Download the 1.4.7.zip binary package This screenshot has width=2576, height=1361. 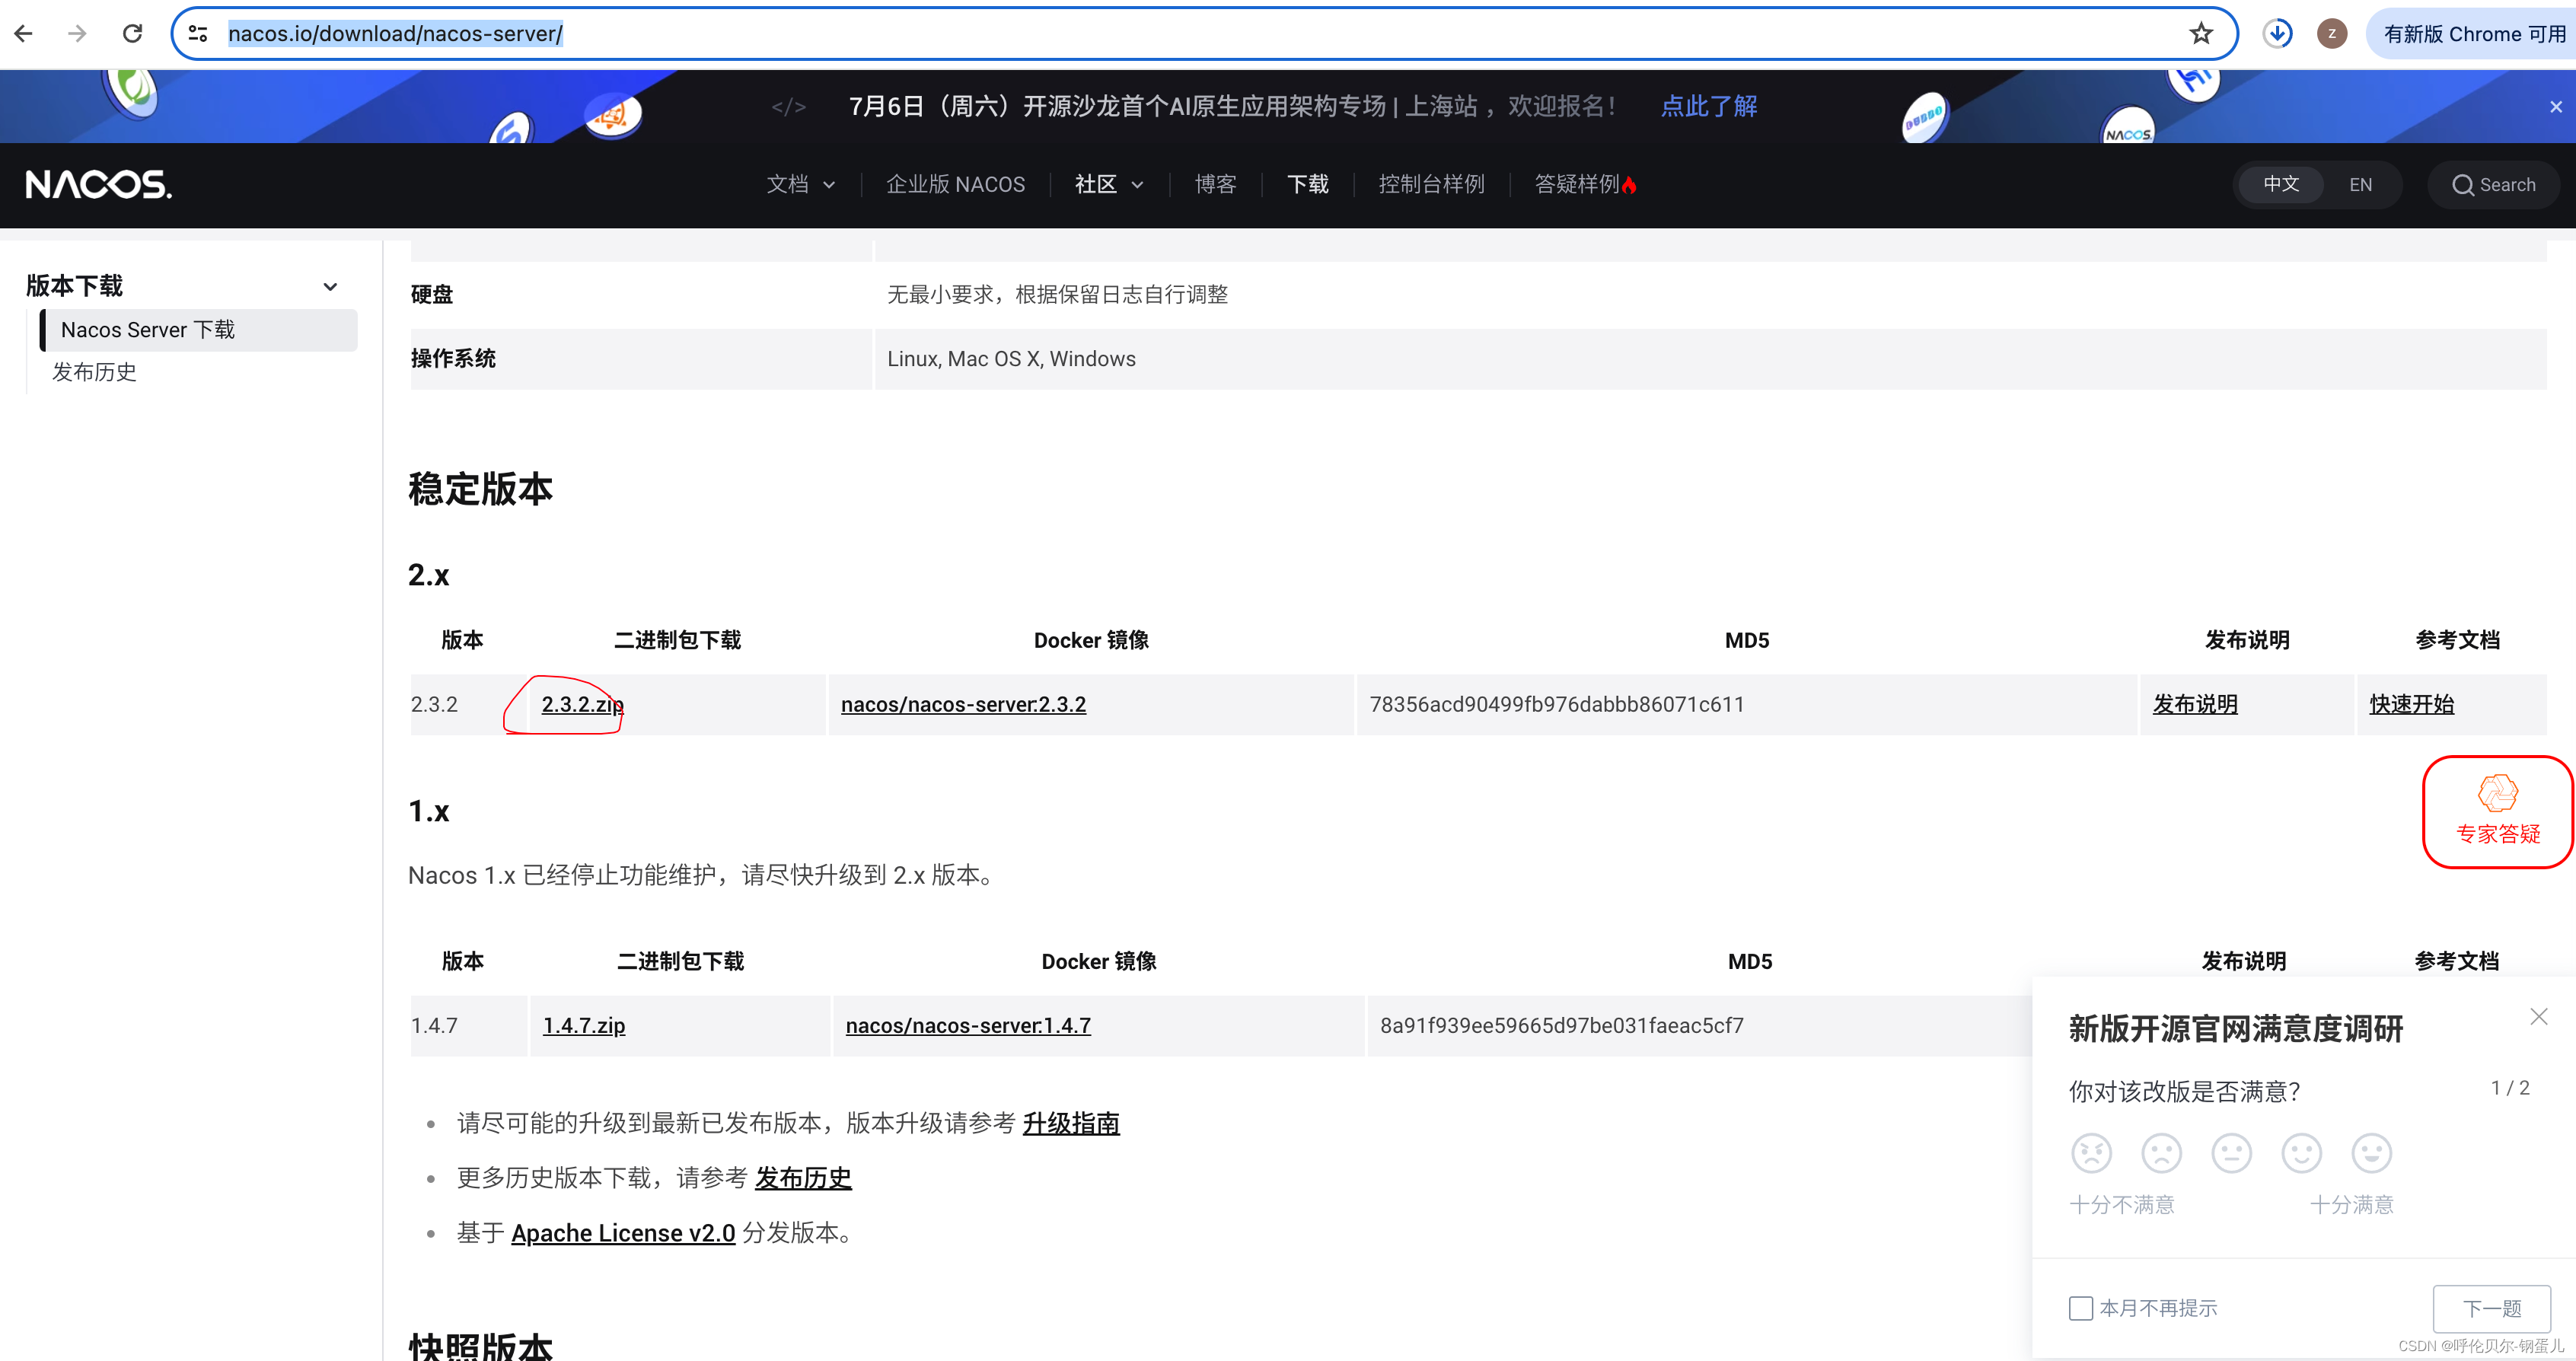point(584,1025)
